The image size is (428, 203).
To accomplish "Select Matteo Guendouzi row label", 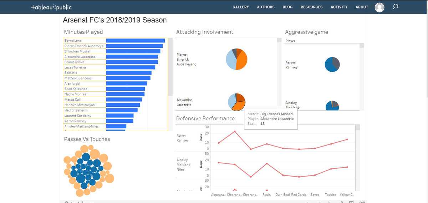I will coord(85,78).
